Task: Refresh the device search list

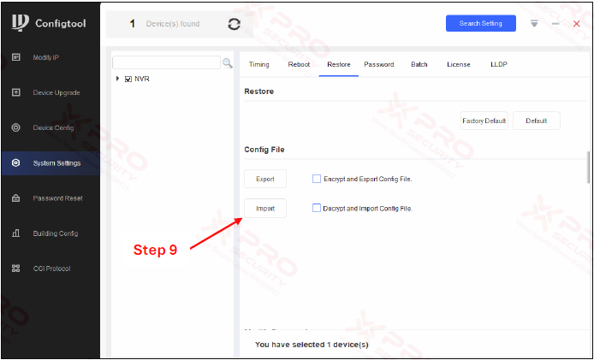Action: (235, 24)
